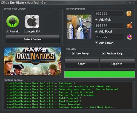The image size is (137, 113).
Task: Click the 'Antiban Proxy Activated' console line
Action: click(x=52, y=92)
